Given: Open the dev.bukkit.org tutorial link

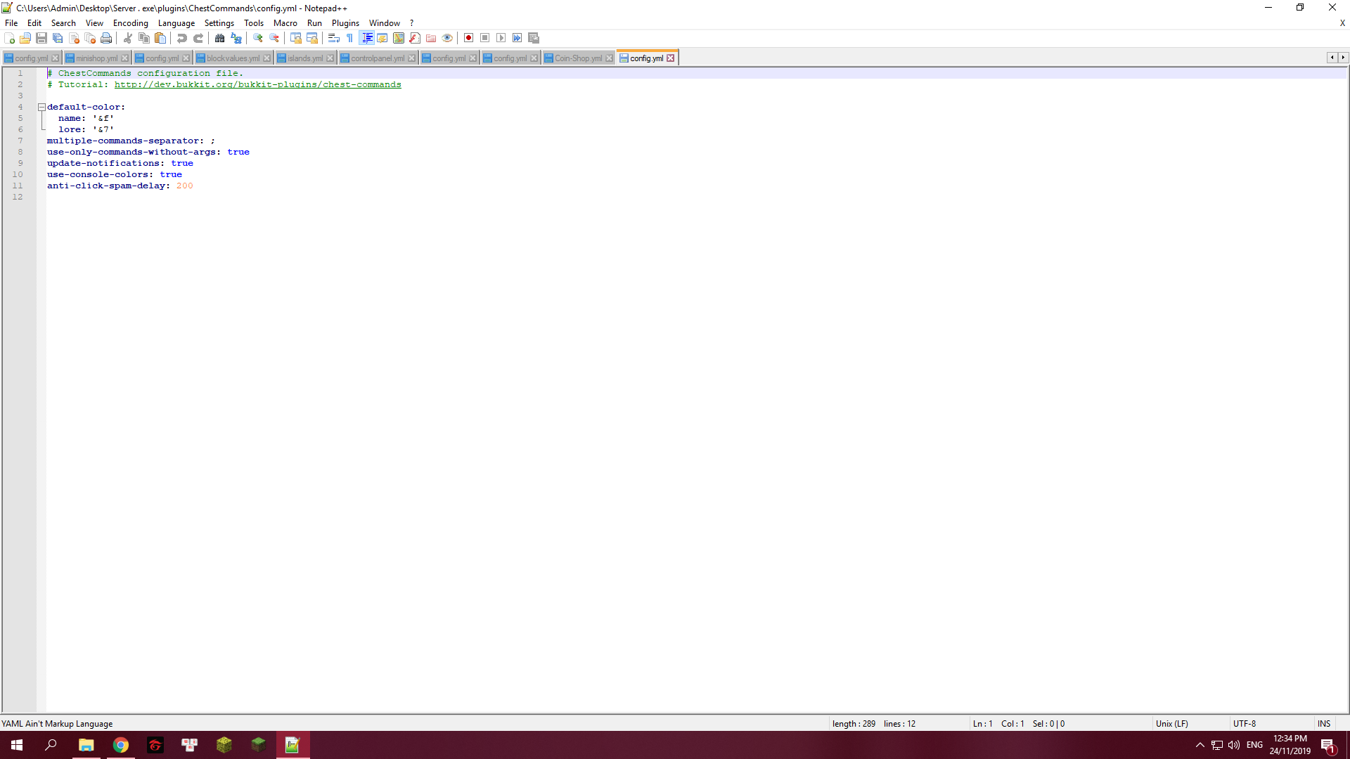Looking at the screenshot, I should 257,84.
